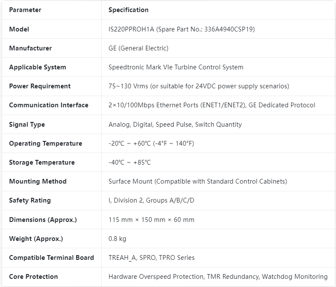
Task: Click the Ethernet Ports specification text
Action: point(212,105)
